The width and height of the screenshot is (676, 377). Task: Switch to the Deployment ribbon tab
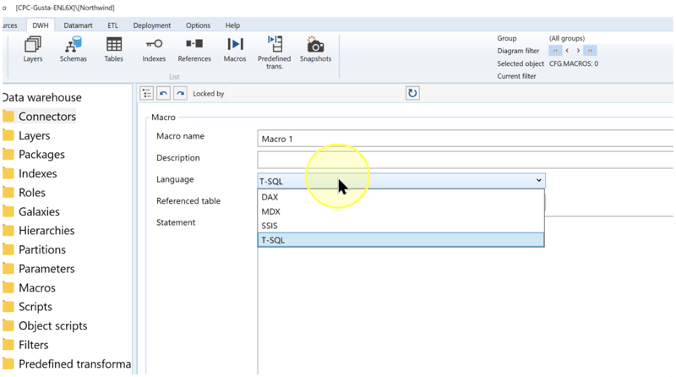click(152, 25)
